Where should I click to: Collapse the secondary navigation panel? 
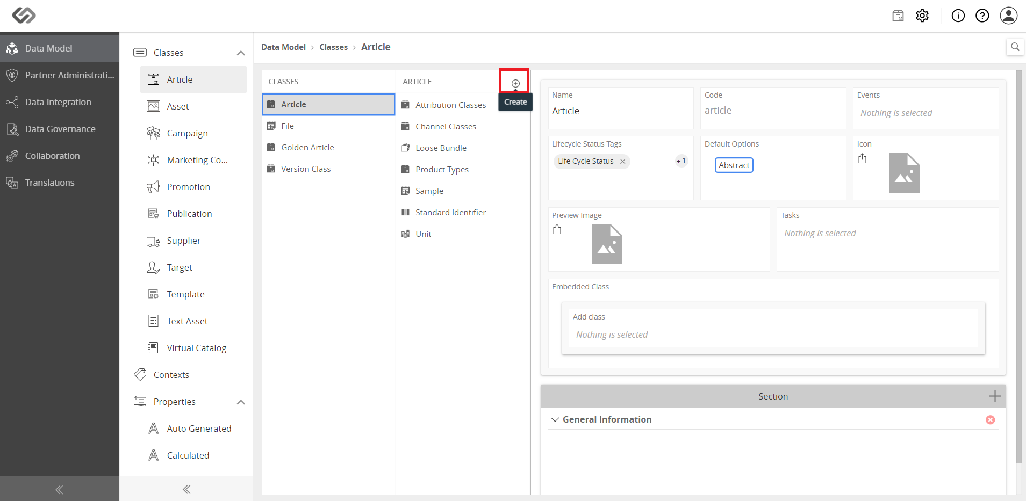coord(186,489)
